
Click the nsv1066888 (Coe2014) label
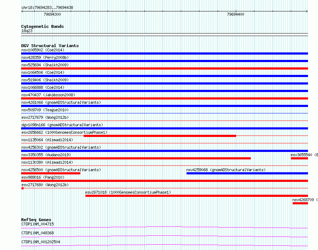coord(43,87)
